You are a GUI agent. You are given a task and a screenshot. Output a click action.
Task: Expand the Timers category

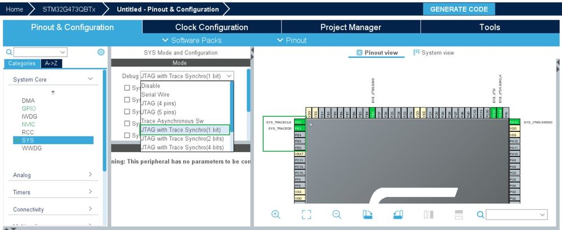tap(90, 191)
